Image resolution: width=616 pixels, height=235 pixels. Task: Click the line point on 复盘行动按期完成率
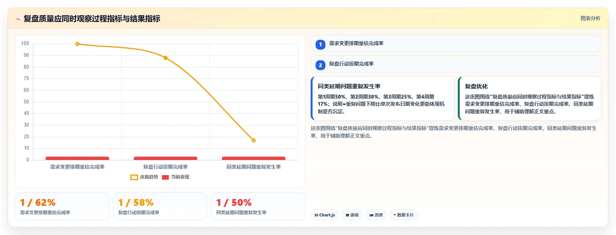165,58
